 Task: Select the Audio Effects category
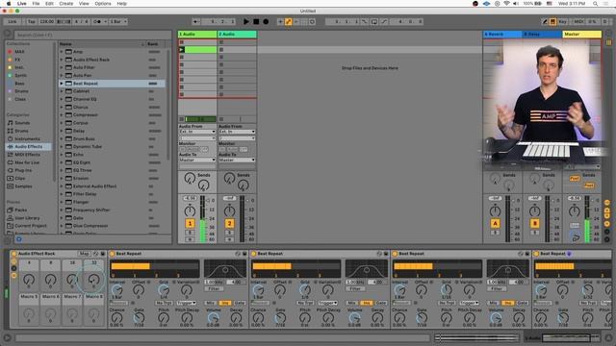28,147
